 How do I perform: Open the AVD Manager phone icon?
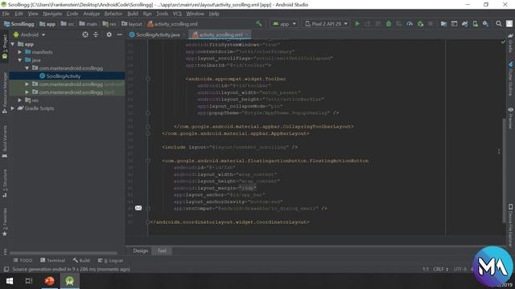[476, 23]
